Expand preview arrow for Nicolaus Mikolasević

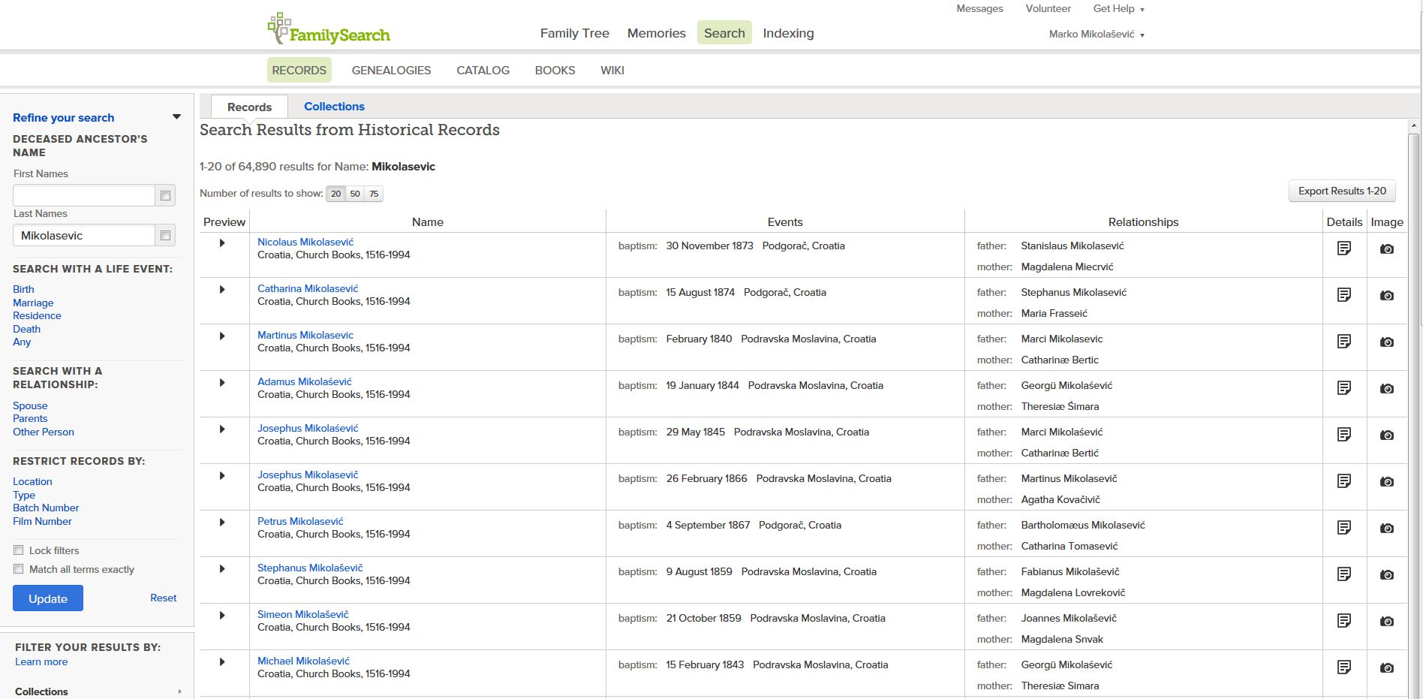pyautogui.click(x=222, y=243)
